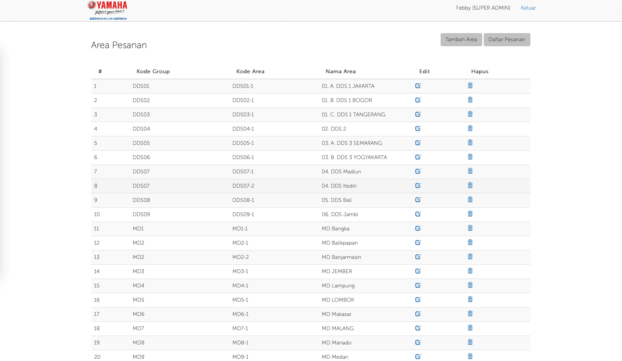622x361 pixels.
Task: Edit the 03. B. DDS 3 YOGYAKARTA area
Action: point(418,157)
